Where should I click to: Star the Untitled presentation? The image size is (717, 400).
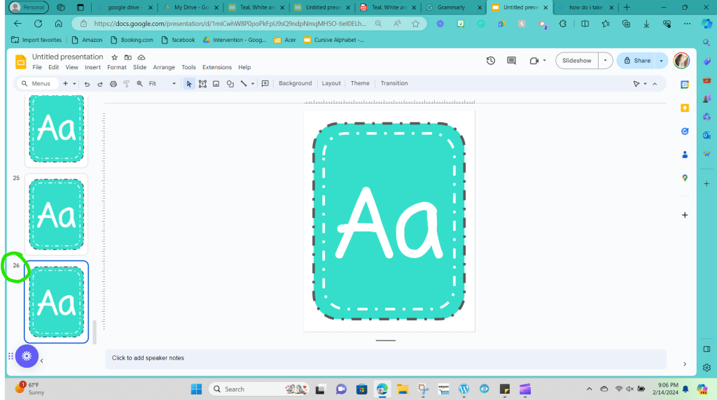point(115,57)
